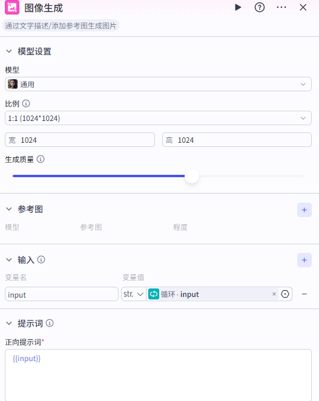This screenshot has height=401, width=319.
Task: Click the info icon beside 提示词
Action: pyautogui.click(x=50, y=323)
